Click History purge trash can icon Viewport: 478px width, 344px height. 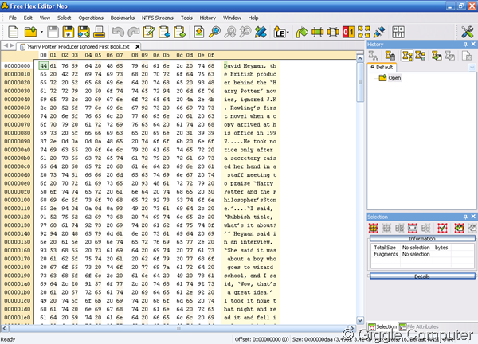click(x=390, y=56)
